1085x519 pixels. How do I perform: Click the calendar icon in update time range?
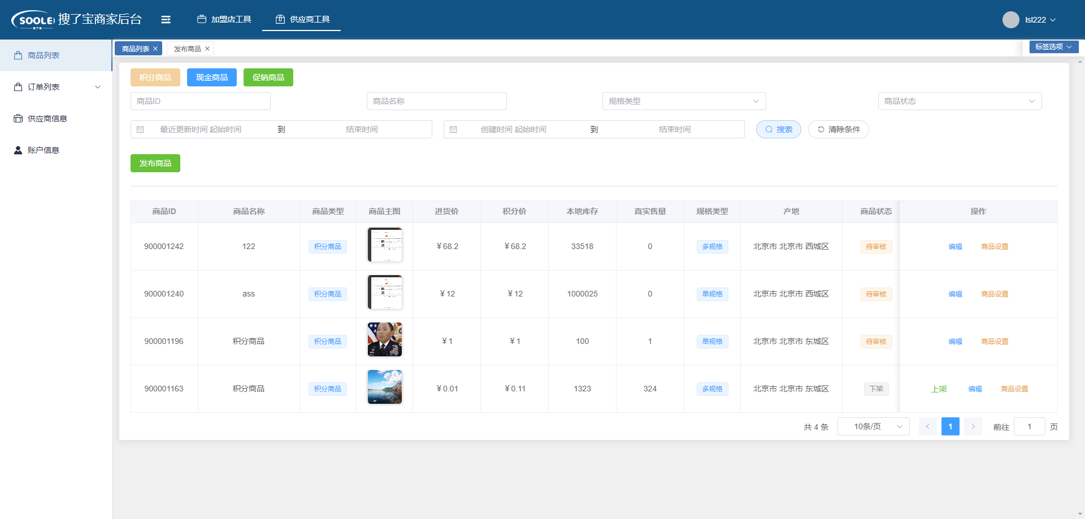pos(140,129)
